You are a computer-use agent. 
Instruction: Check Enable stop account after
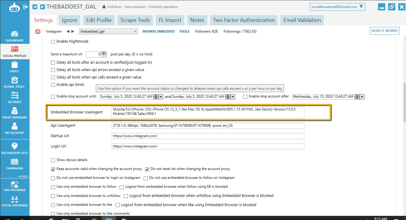click(x=245, y=97)
